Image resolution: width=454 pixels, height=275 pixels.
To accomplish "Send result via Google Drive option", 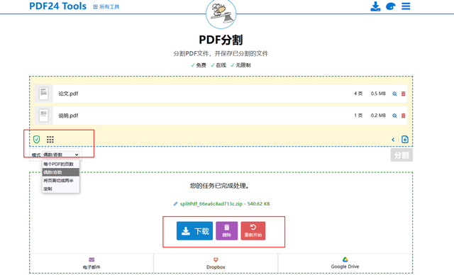I will (x=345, y=263).
